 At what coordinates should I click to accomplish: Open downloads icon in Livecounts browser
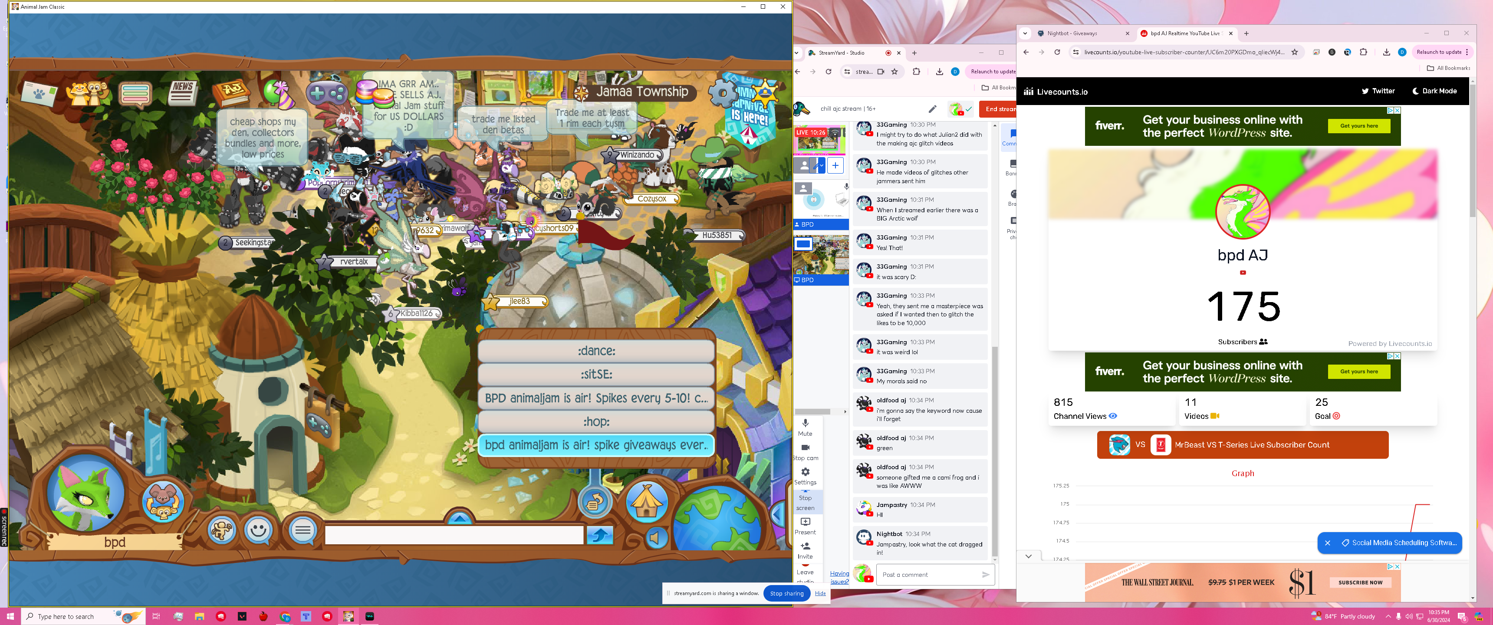1386,52
